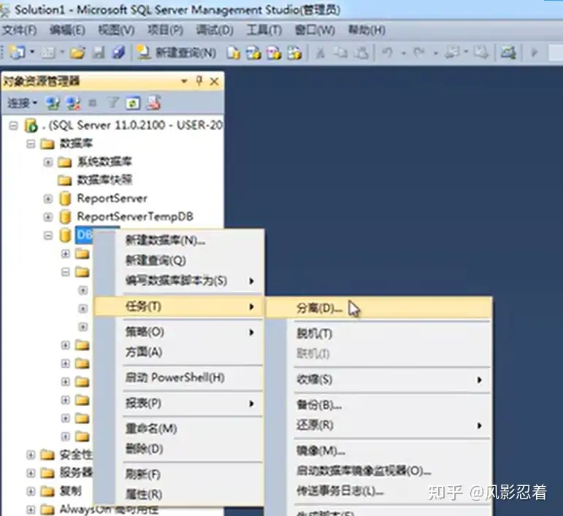Open the 视图(V) menu

(116, 30)
